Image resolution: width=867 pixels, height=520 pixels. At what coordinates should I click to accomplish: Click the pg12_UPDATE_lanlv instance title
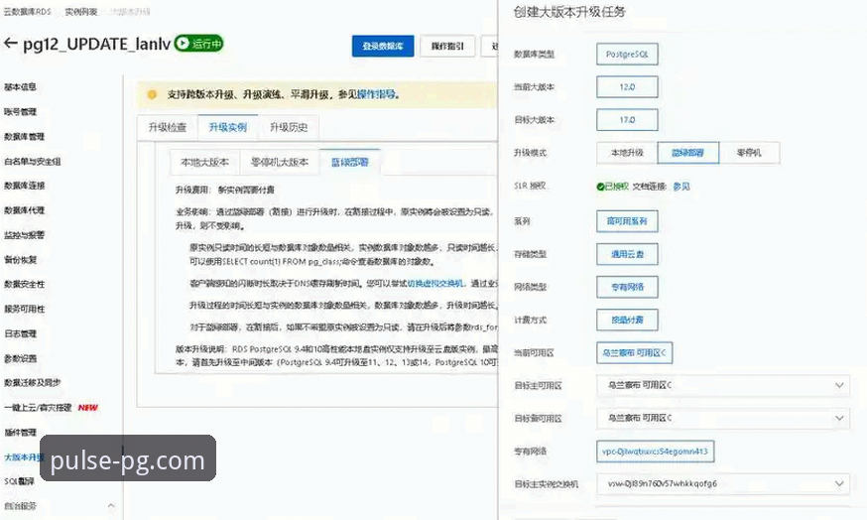point(97,44)
